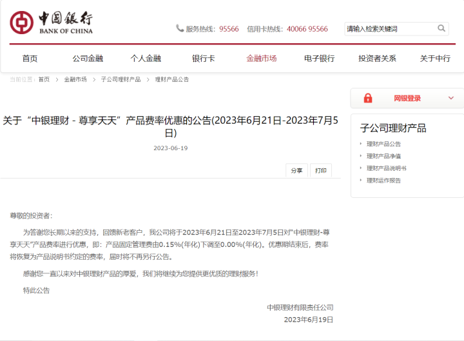Open sidebar link 理财产品净值
The height and width of the screenshot is (341, 464).
point(383,156)
